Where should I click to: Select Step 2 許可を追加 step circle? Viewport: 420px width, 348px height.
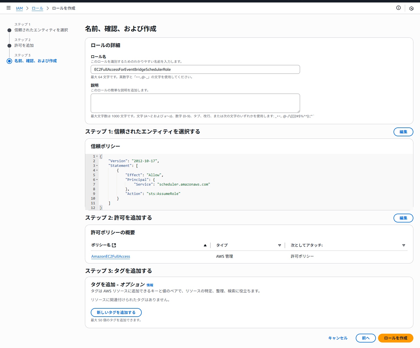click(x=9, y=46)
